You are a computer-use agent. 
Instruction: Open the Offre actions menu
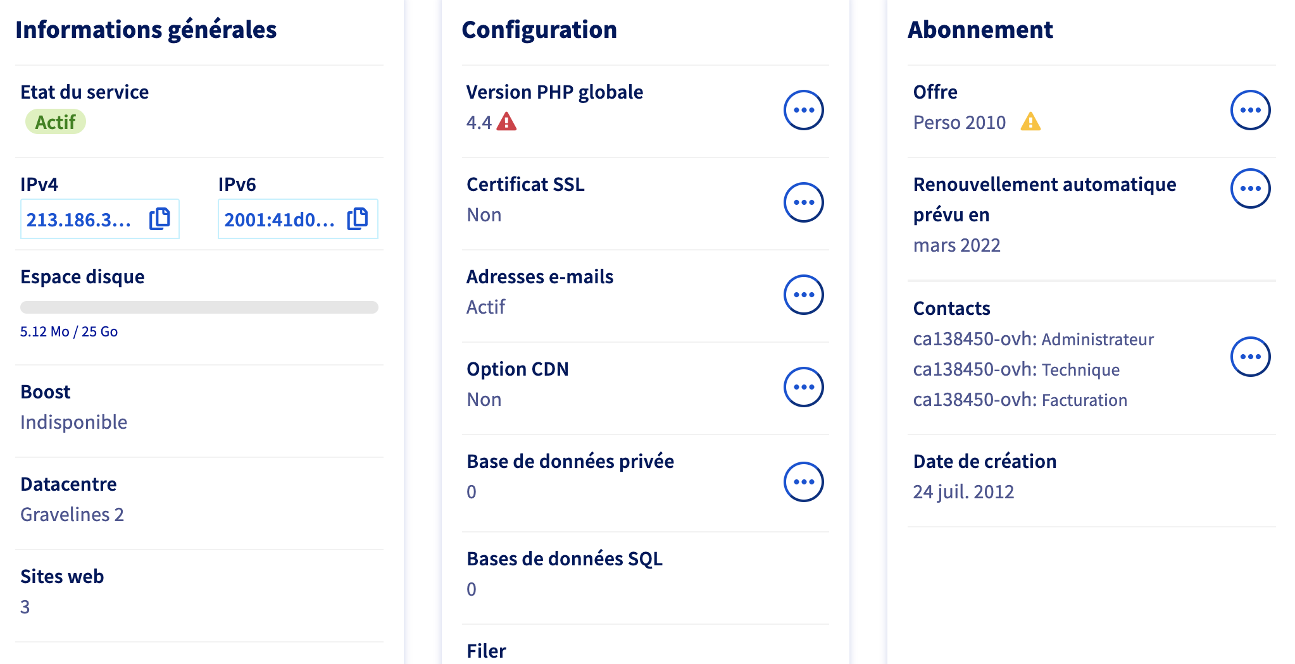1250,110
